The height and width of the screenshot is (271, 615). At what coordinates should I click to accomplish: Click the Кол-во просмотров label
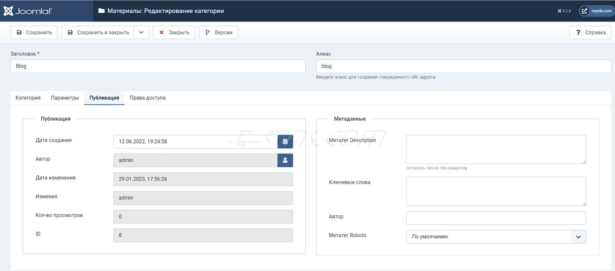pos(59,215)
